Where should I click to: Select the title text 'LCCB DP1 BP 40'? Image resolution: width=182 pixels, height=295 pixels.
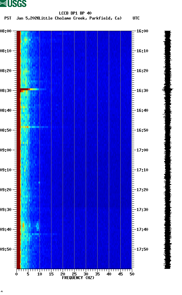[75, 13]
